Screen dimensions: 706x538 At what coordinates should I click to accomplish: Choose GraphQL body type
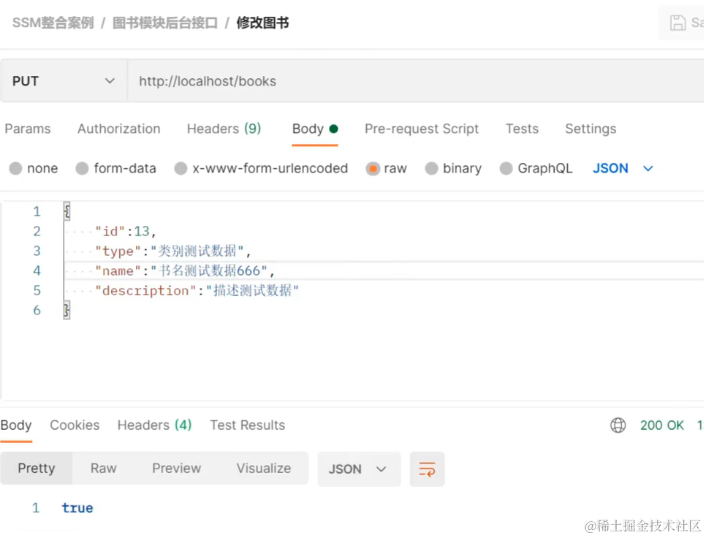(x=506, y=168)
